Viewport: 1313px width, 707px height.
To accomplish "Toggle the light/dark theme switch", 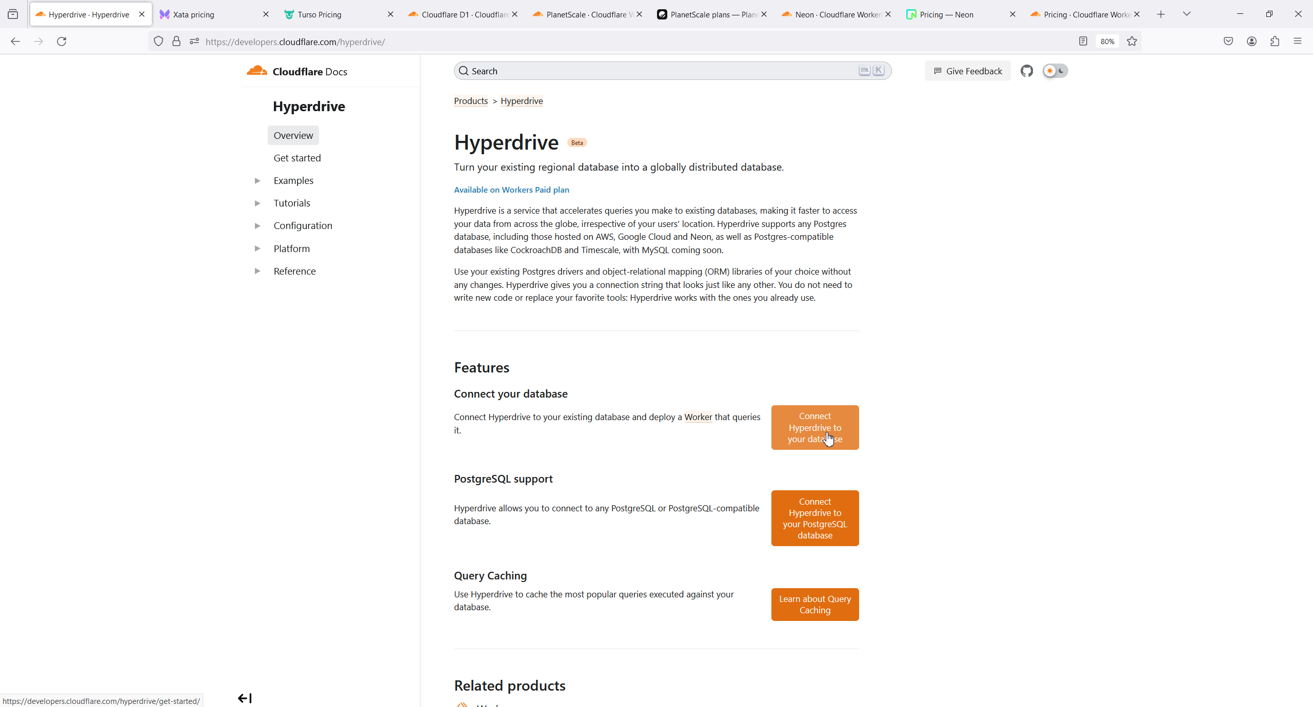I will tap(1055, 71).
